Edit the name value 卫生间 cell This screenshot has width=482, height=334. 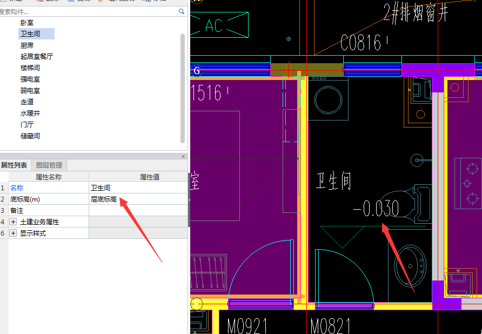(138, 188)
